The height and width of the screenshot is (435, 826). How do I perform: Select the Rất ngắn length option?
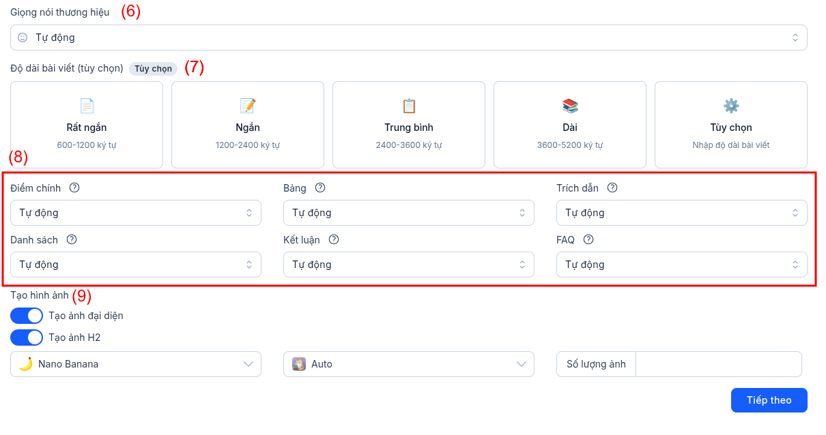click(87, 125)
